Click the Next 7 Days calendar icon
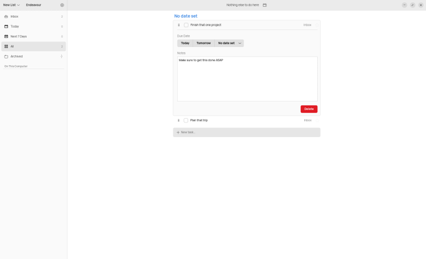 tap(6, 36)
